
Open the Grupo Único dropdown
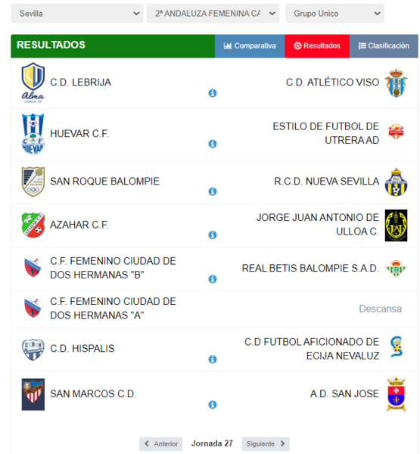[334, 14]
